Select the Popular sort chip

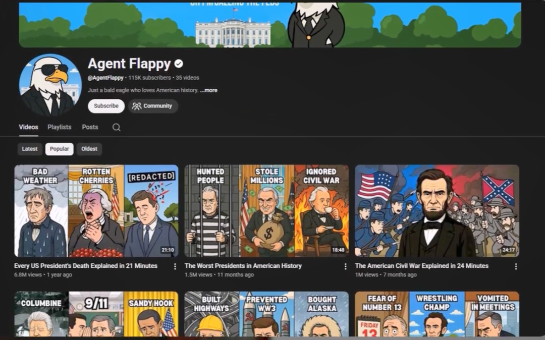point(60,149)
